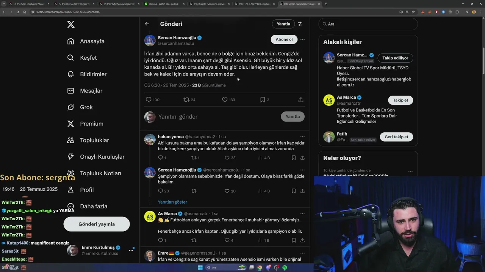Open more options on hakan yonca reply
Image resolution: width=485 pixels, height=272 pixels.
[x=302, y=137]
